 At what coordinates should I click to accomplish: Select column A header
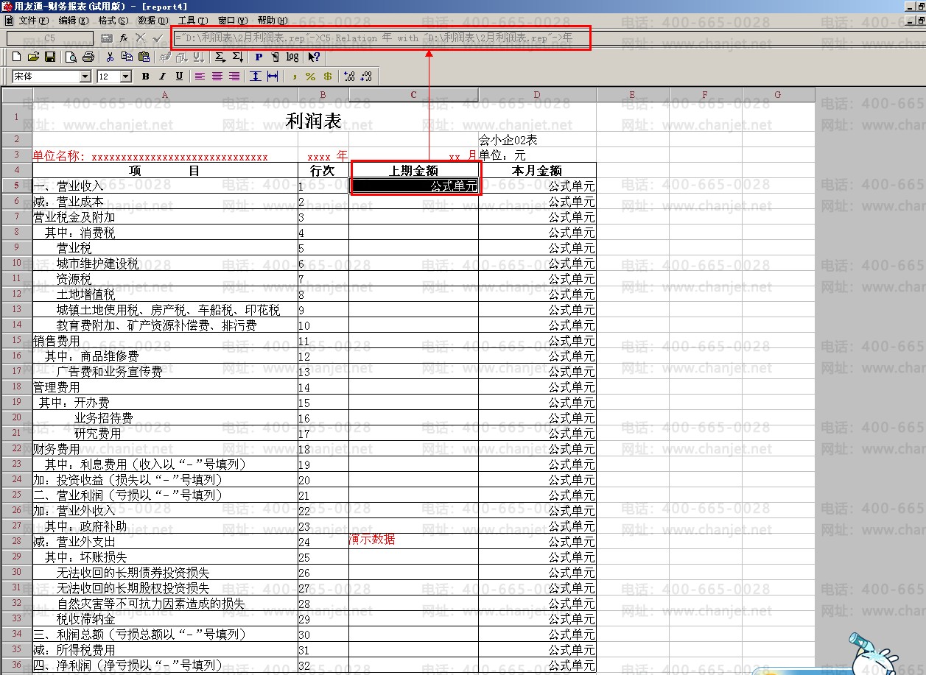point(165,95)
